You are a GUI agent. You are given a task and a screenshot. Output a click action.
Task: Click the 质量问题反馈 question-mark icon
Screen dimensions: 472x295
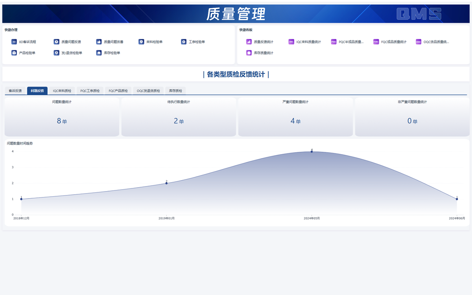tap(57, 42)
